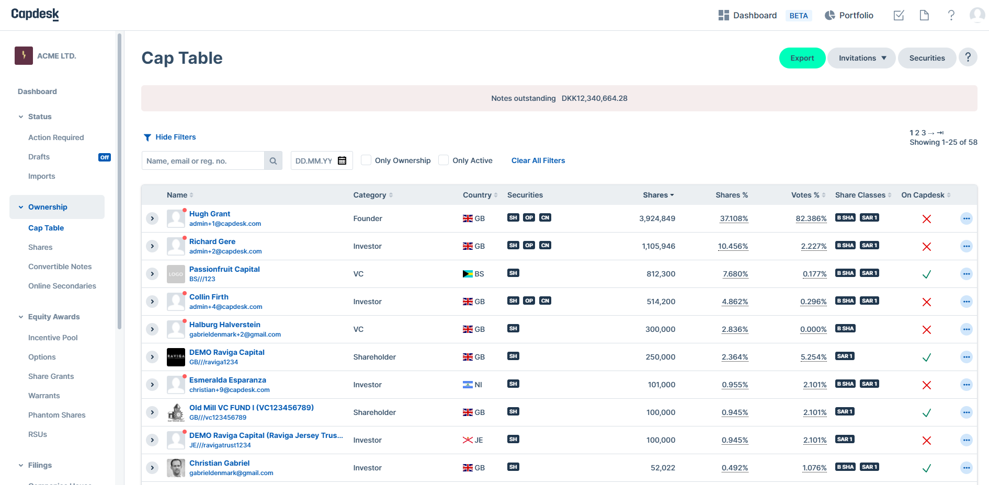The image size is (989, 485).
Task: Open the user profile avatar
Action: pos(976,15)
